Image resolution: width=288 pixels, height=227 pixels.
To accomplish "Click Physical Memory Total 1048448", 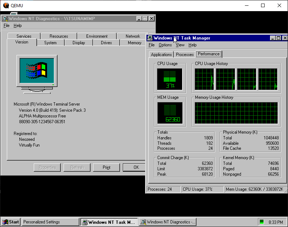I will [271, 138].
